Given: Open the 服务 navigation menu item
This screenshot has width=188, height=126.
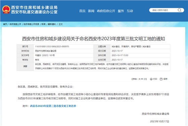Looking at the screenshot, I should pyautogui.click(x=121, y=11).
